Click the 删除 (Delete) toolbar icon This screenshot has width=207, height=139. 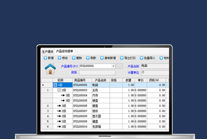point(74,58)
